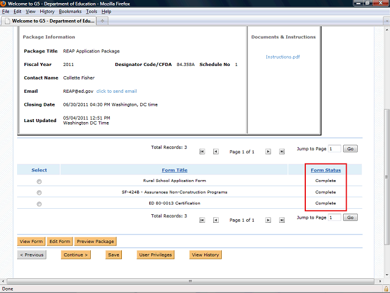This screenshot has width=390, height=293.
Task: Click bottom last-page pagination icon
Action: (282, 220)
